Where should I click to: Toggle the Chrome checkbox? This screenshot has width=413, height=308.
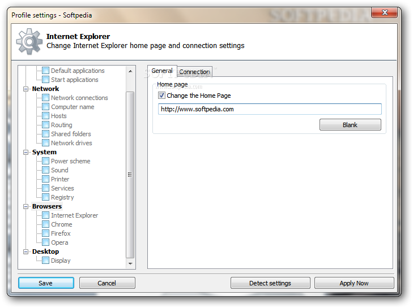45,224
